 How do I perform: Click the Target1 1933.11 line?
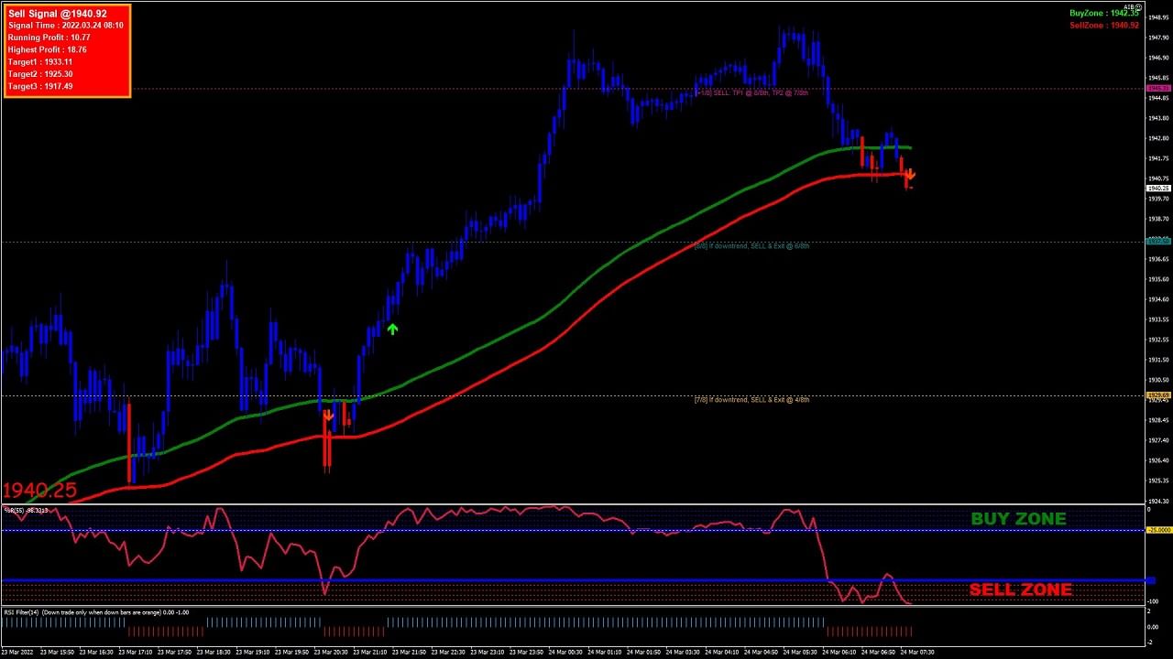40,62
